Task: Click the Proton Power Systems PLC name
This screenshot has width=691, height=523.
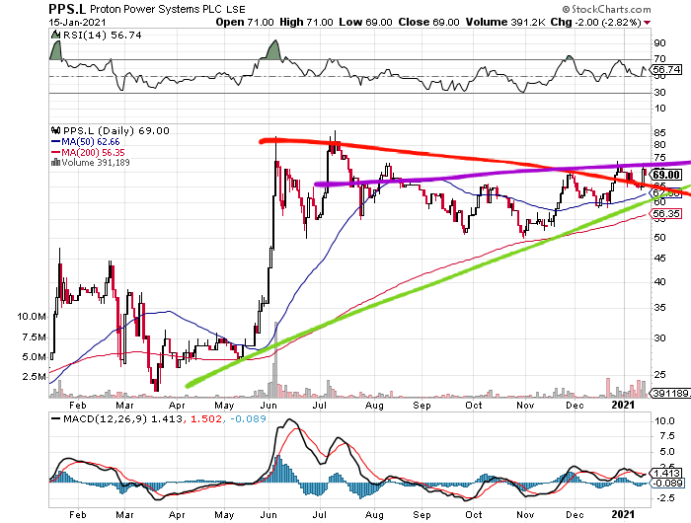Action: tap(157, 9)
